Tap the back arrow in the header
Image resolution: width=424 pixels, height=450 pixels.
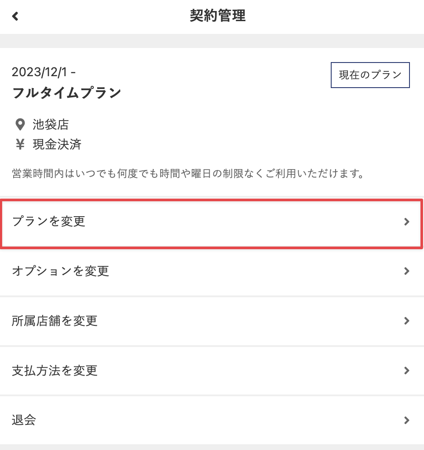15,16
